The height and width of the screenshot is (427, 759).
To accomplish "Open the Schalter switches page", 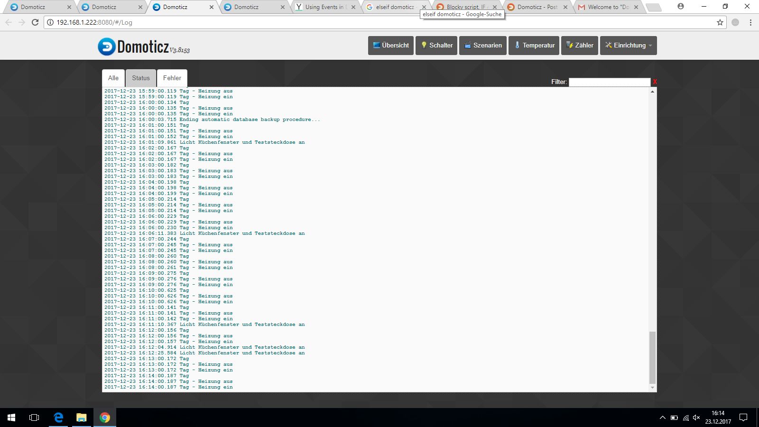I will click(x=436, y=46).
